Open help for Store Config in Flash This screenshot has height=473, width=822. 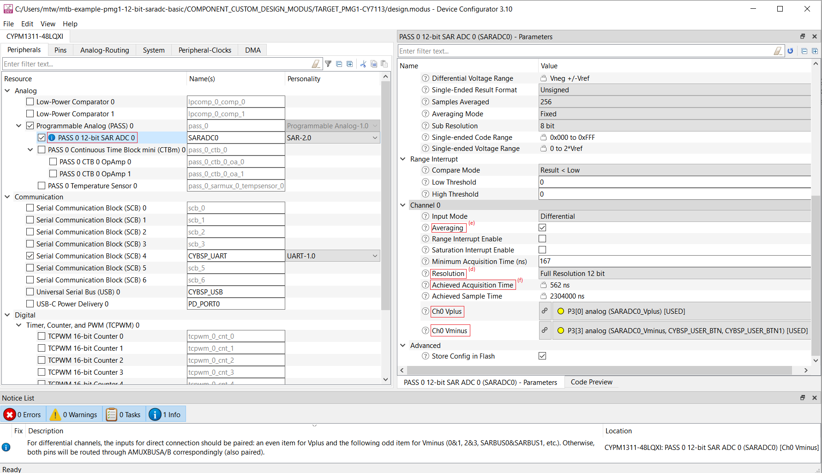point(426,356)
